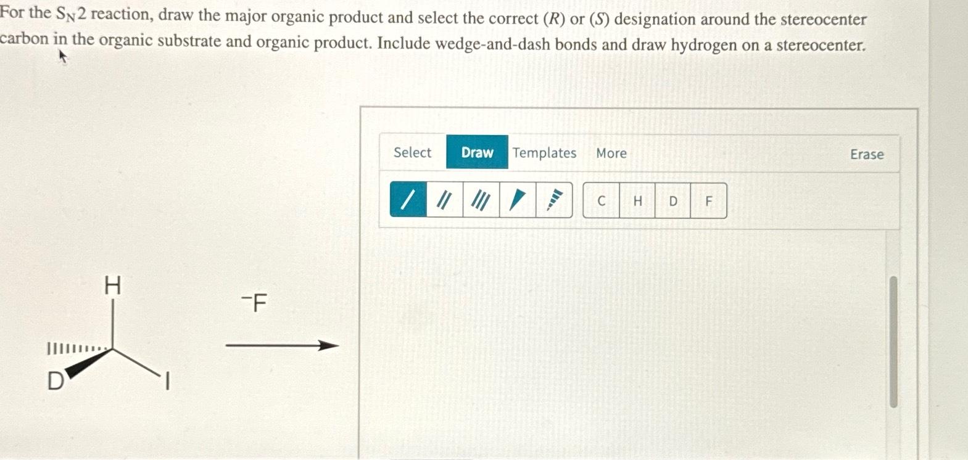Pick the carbon (C) atom button
This screenshot has height=460, width=968.
tap(601, 200)
